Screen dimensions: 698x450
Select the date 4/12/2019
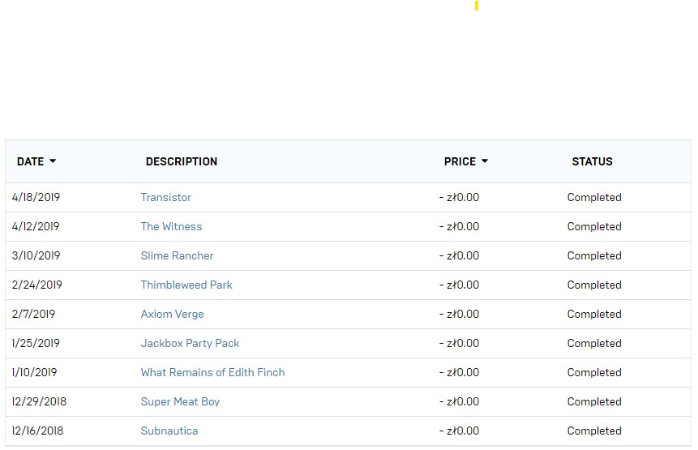coord(36,226)
